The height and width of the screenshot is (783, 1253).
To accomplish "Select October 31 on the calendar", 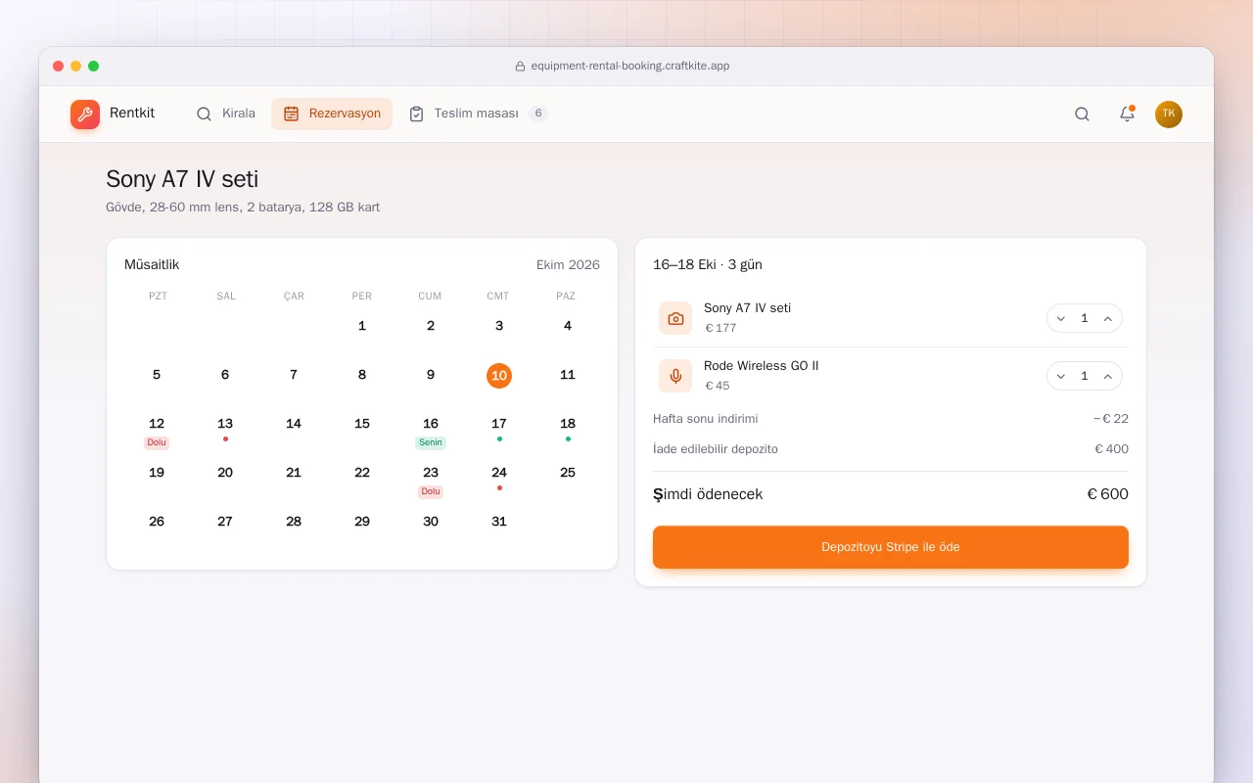I will pyautogui.click(x=499, y=522).
